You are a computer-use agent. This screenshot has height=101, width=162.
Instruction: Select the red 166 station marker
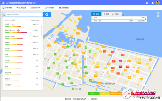point(128,67)
